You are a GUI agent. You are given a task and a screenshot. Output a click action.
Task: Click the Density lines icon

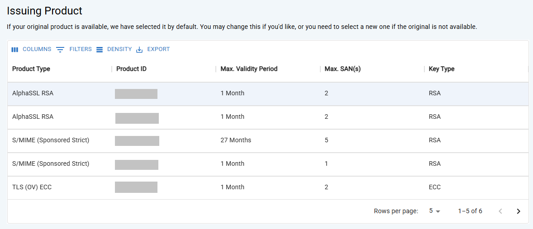coord(99,50)
